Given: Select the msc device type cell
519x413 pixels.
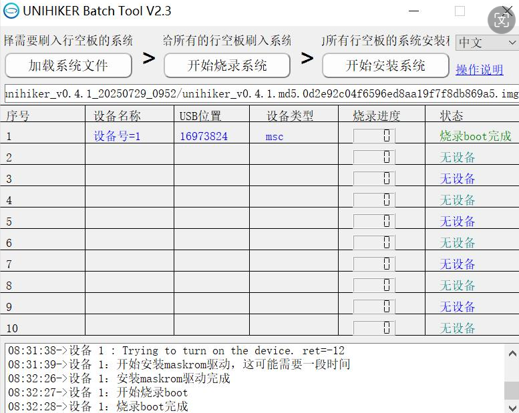Looking at the screenshot, I should [x=275, y=137].
